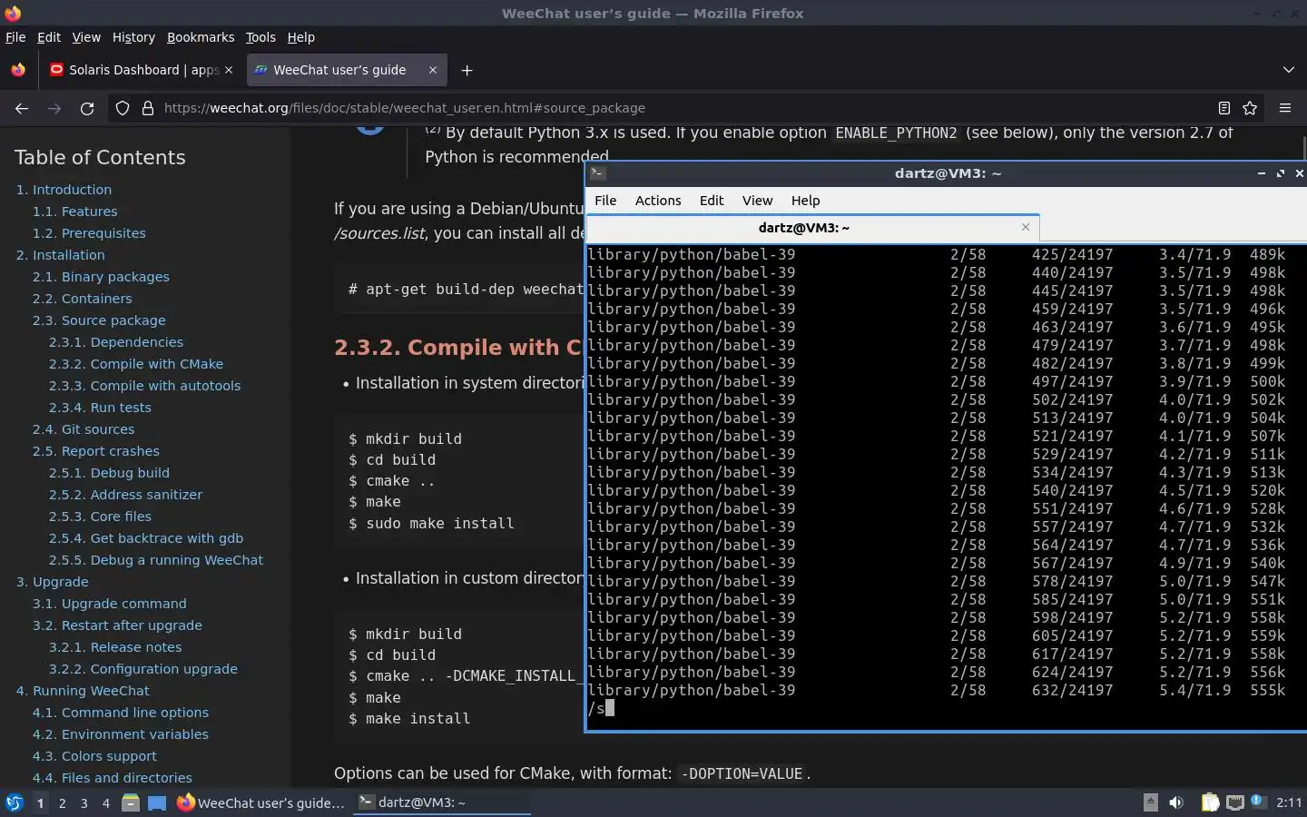Open the Firefox Bookmarks menu
This screenshot has width=1307, height=817.
[x=201, y=37]
